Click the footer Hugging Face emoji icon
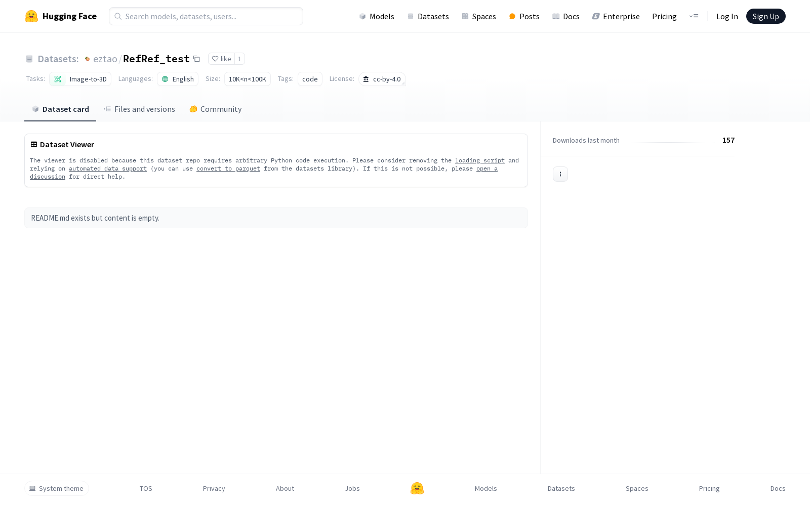This screenshot has width=810, height=506. pyautogui.click(x=417, y=488)
